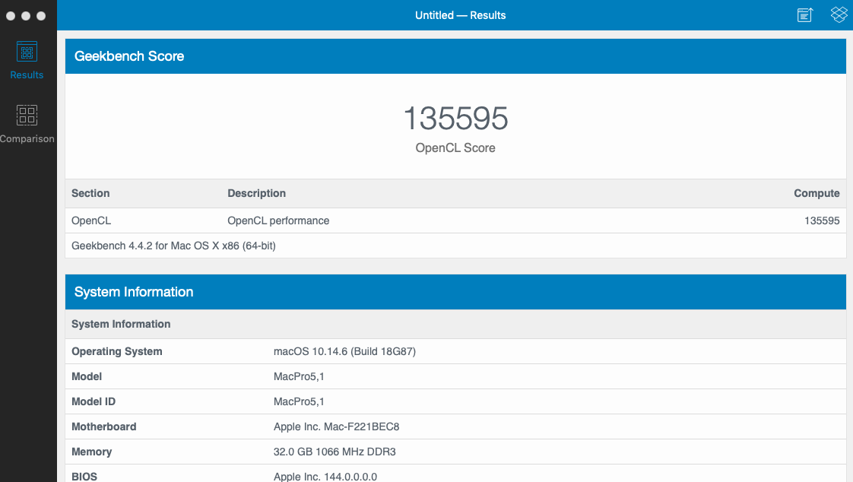Viewport: 853px width, 482px height.
Task: Click the Geekbench 4.4.2 version line
Action: pyautogui.click(x=173, y=246)
